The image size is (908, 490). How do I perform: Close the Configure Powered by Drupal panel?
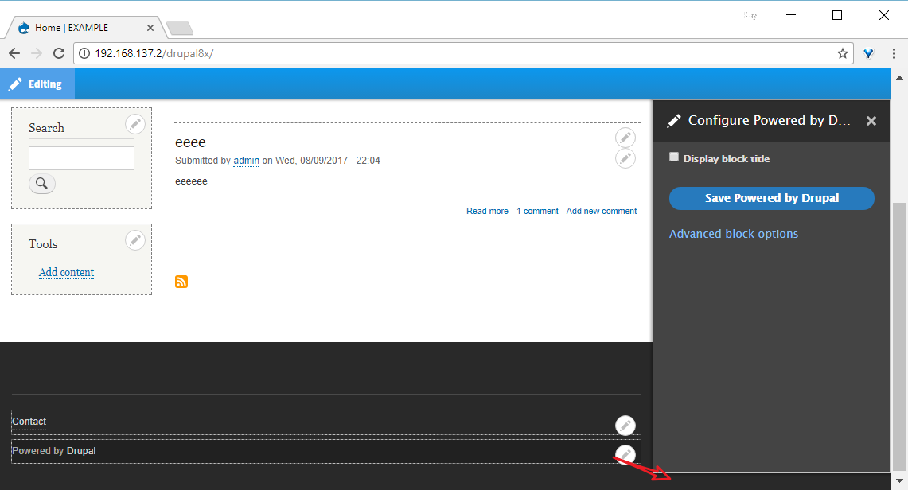(871, 121)
